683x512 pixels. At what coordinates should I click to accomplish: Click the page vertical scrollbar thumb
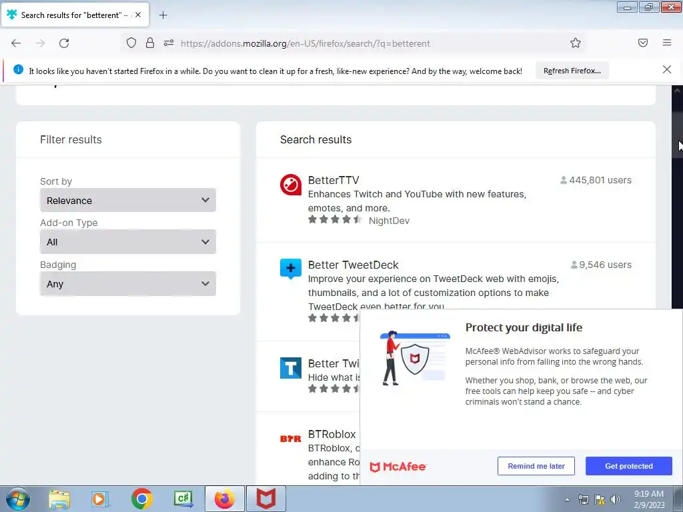coord(678,135)
